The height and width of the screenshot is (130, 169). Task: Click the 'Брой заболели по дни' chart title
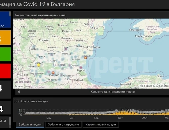coord(31,101)
